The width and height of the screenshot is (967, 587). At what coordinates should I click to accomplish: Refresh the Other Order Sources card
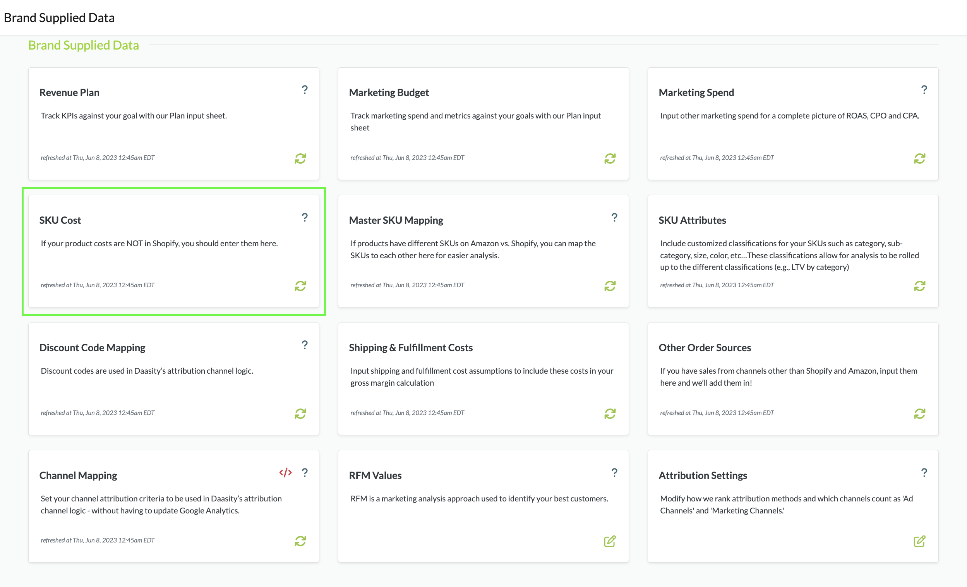(919, 414)
